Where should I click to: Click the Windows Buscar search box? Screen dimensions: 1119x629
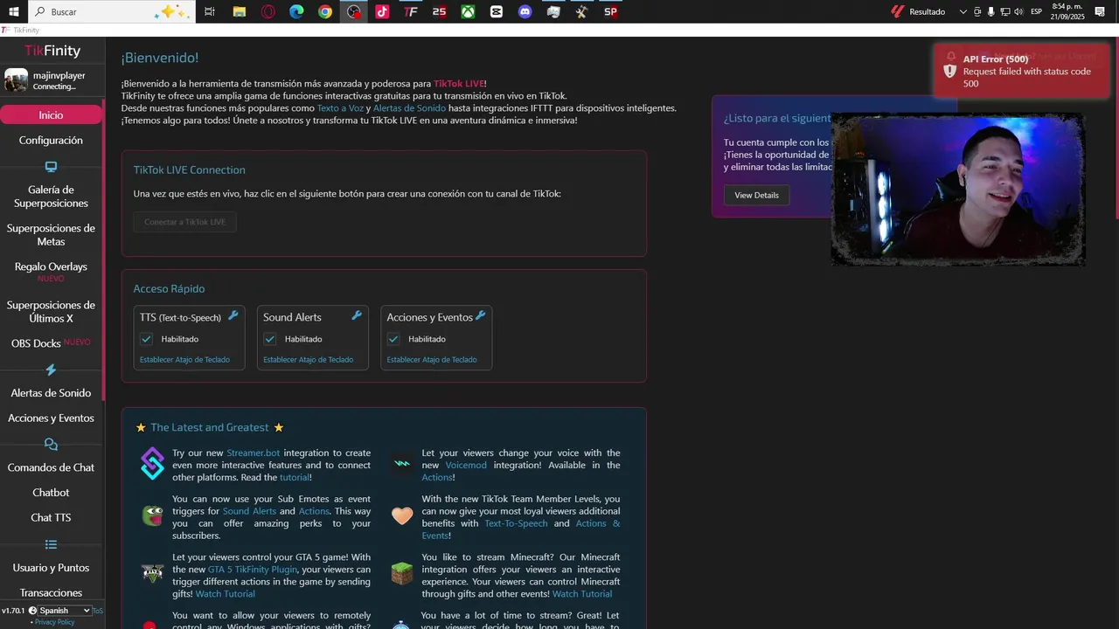110,11
